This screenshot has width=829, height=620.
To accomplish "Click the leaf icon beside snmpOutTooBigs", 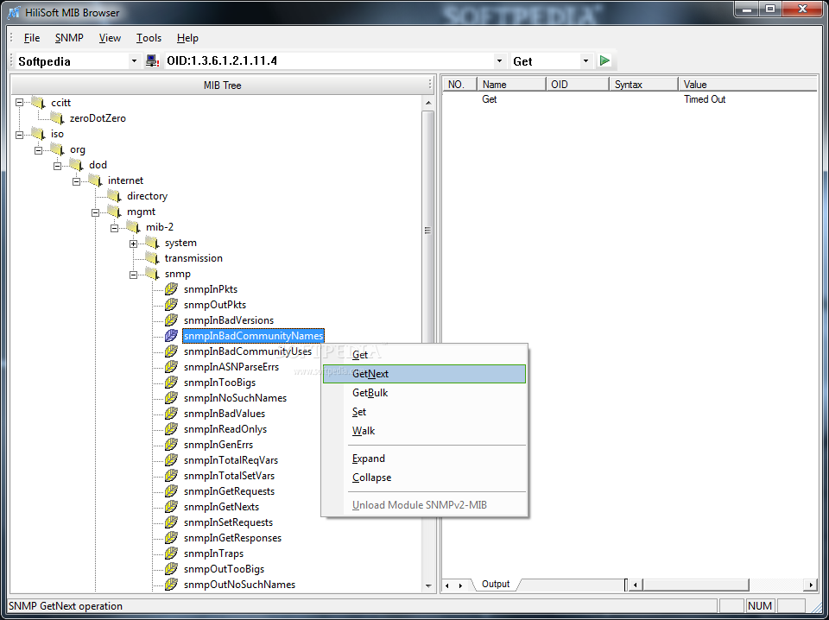I will coord(171,569).
